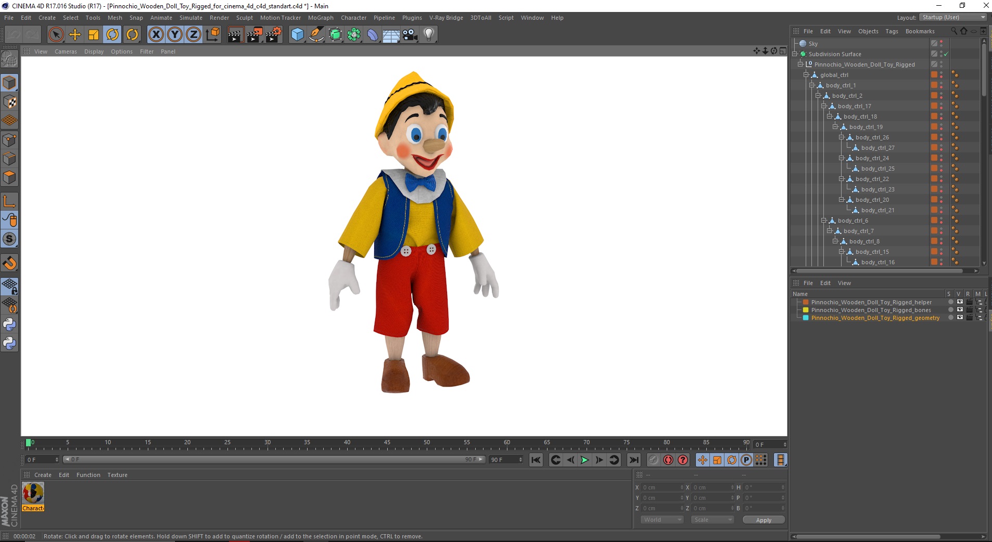Click cyan color swatch of geometry layer
Viewport: 992px width, 542px height.
point(806,318)
